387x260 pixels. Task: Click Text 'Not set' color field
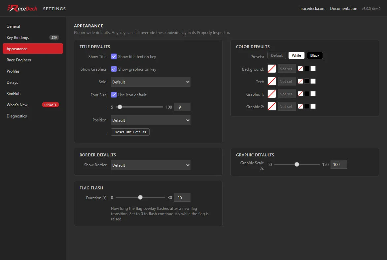click(x=287, y=81)
